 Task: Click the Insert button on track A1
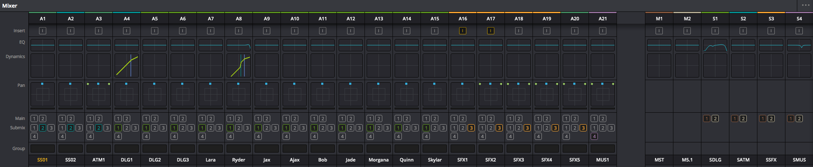coord(42,31)
